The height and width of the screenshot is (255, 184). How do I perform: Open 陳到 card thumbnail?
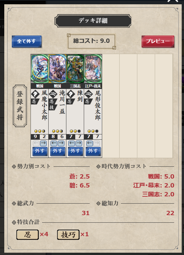click(x=75, y=68)
